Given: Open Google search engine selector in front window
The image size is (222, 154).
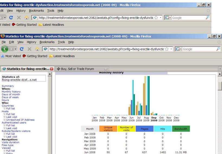Looking at the screenshot, I should [x=178, y=49].
